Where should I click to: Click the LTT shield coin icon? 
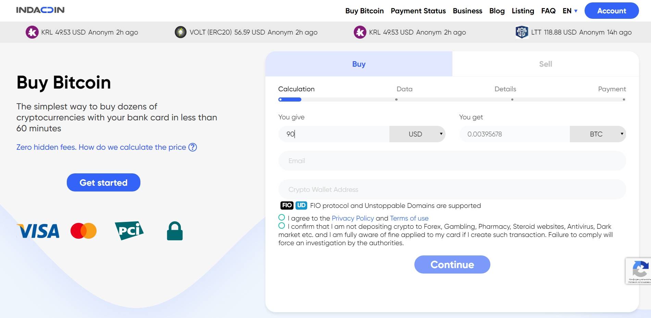(x=522, y=32)
